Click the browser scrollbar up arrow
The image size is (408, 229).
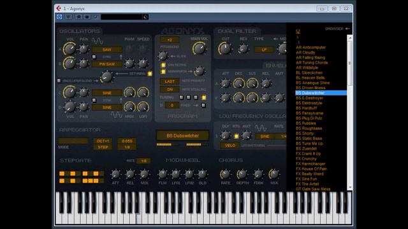click(350, 38)
